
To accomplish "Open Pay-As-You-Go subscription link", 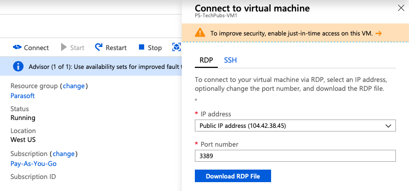I will pyautogui.click(x=33, y=164).
